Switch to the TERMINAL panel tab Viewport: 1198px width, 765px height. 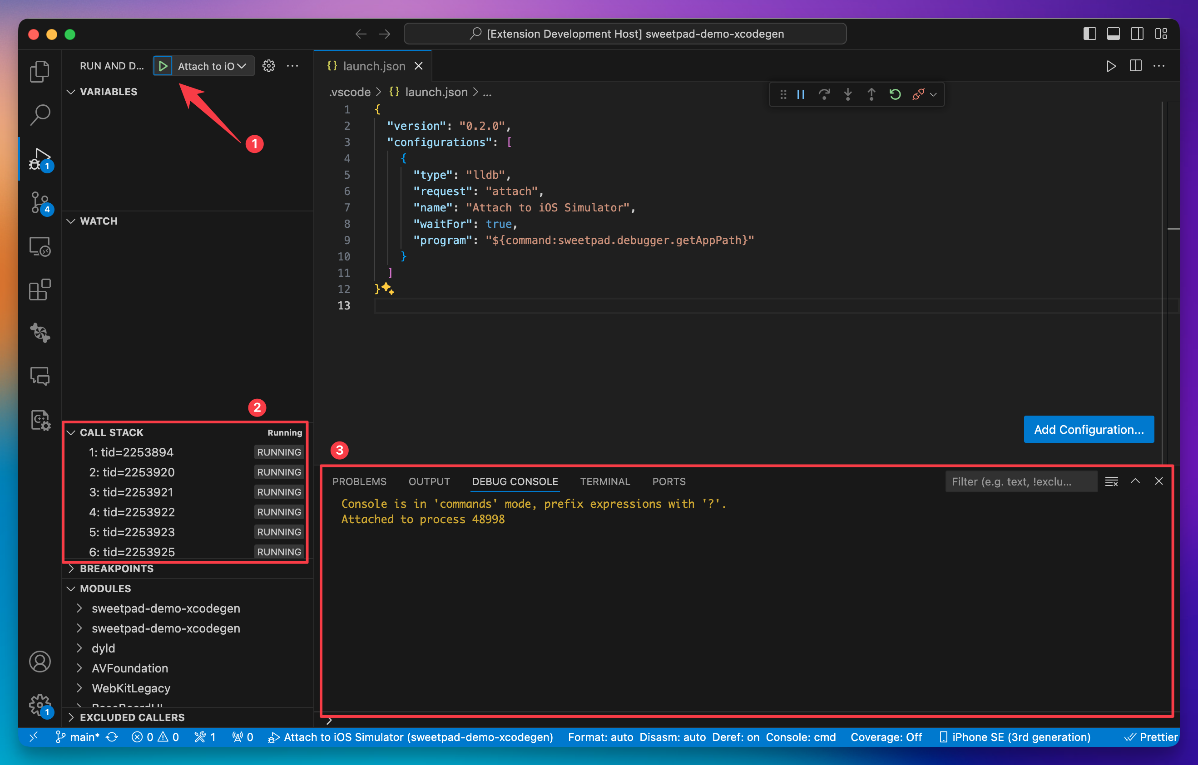[x=604, y=481]
